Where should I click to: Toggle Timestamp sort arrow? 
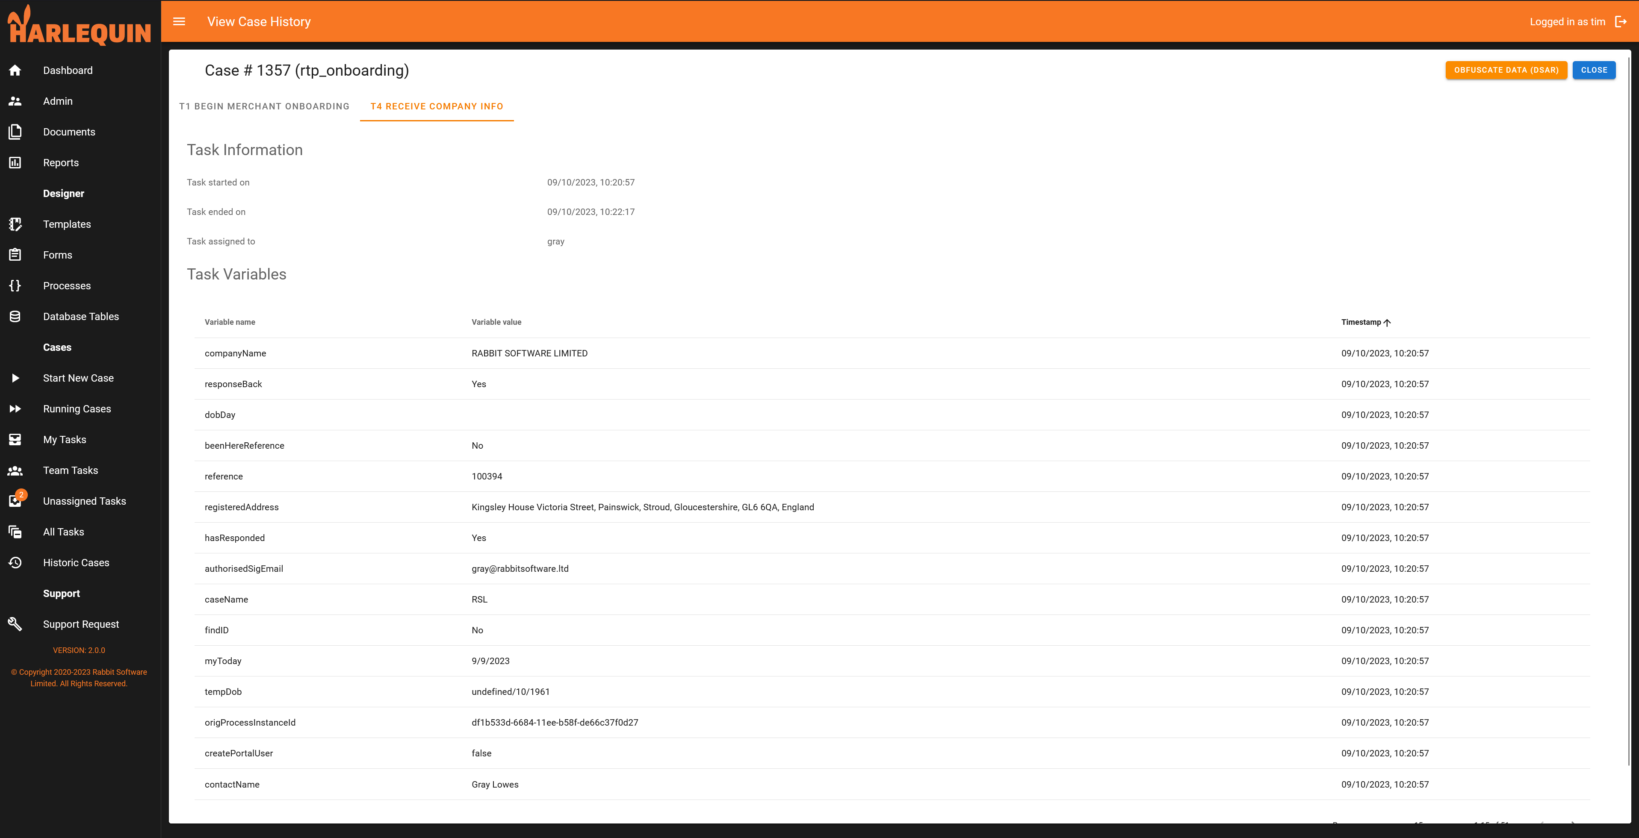(x=1387, y=322)
